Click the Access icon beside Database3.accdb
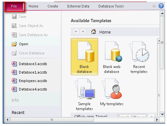 (x=14, y=64)
